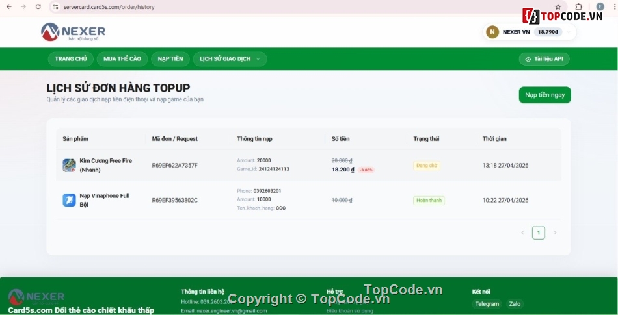Viewport: 618px width, 315px height.
Task: Click Điều khoản sử dụng in footer
Action: (x=349, y=310)
